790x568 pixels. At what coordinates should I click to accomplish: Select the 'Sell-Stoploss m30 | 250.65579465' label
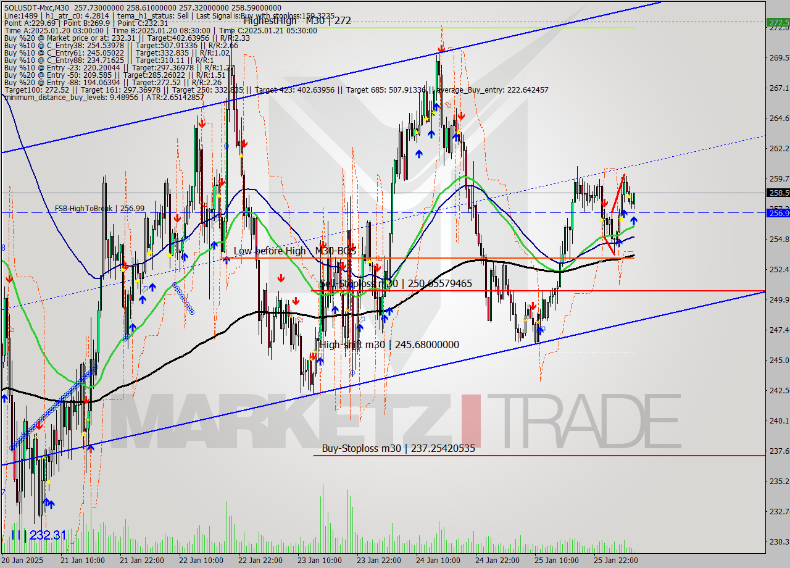click(x=396, y=283)
